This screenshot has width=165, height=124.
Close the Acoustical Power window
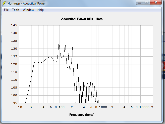point(156,3)
